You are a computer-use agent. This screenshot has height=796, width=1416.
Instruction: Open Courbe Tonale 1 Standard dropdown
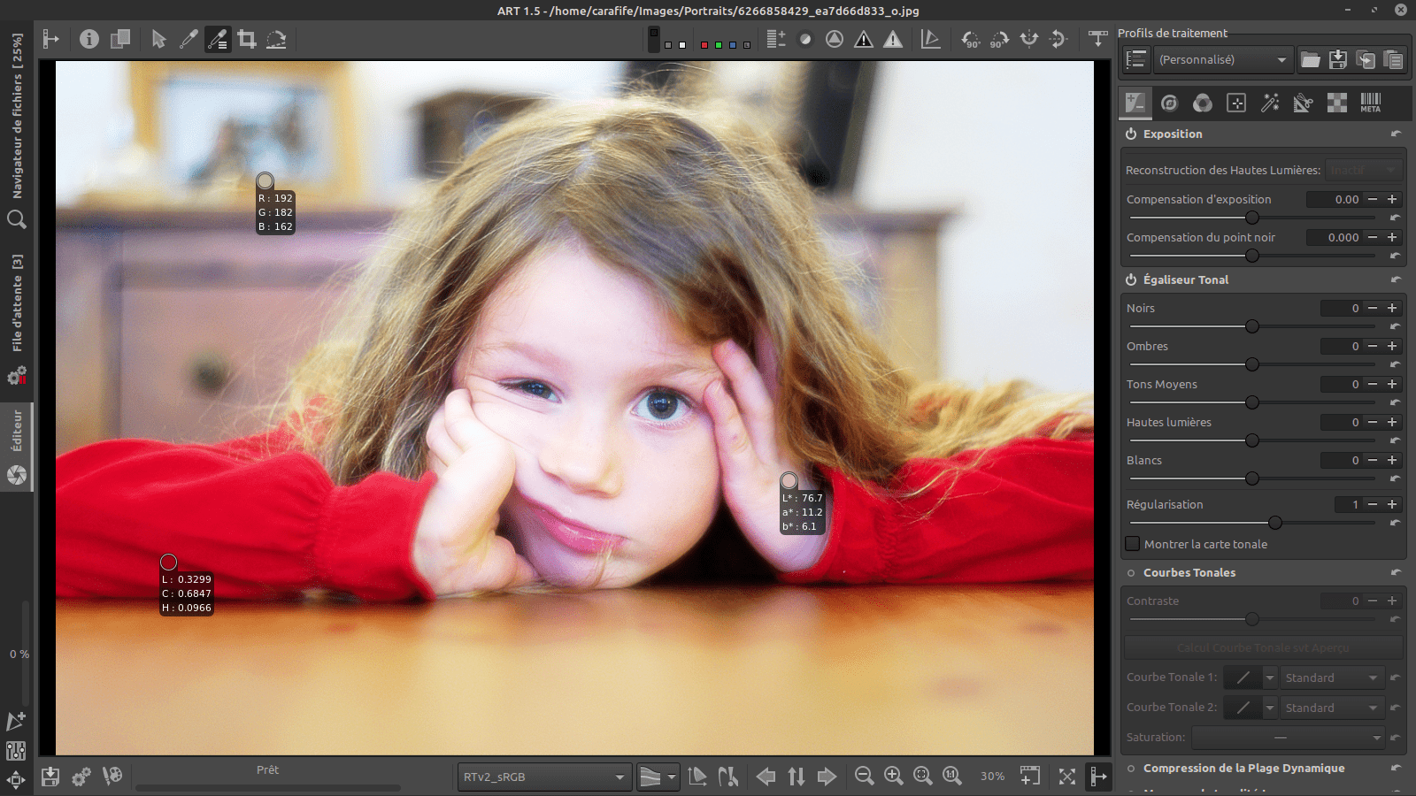pos(1333,677)
